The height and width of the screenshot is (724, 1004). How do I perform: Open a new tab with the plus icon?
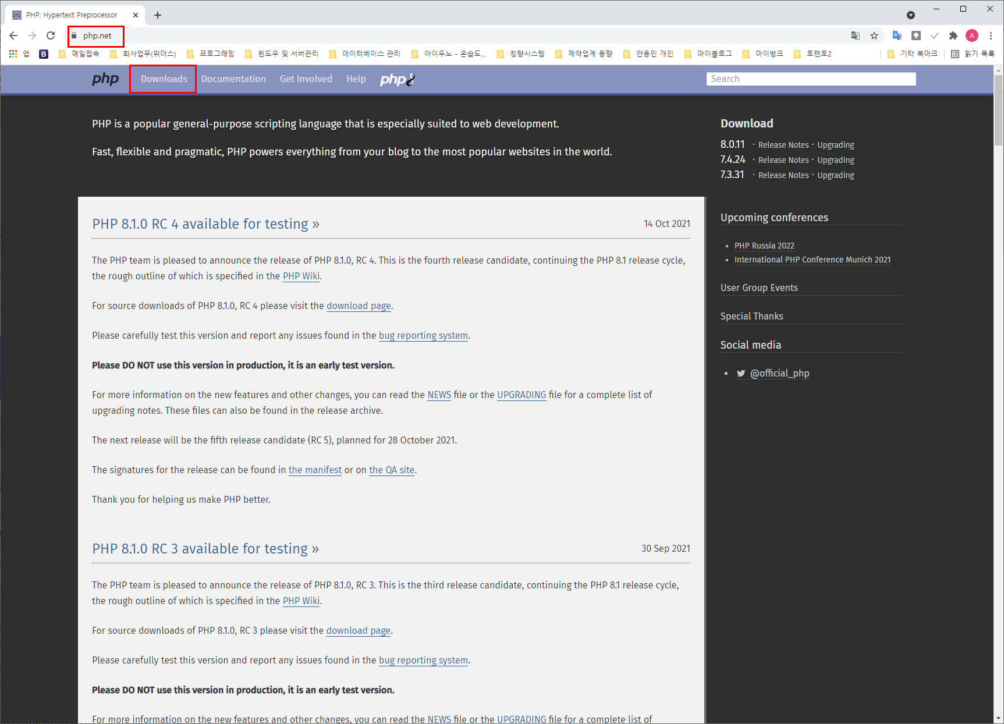click(x=158, y=15)
